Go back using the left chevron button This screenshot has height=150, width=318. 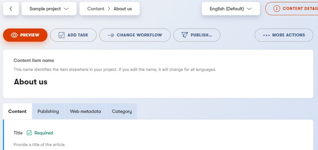pos(11,9)
